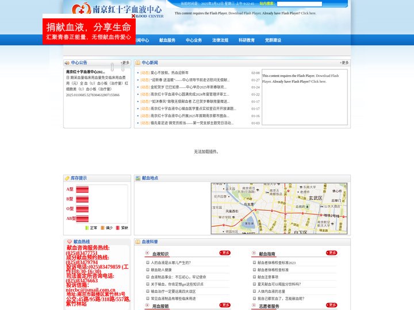The image size is (414, 310).
Task: Open the 02-08 news item 爱心不放假，热血迎新年
Action: (170, 73)
